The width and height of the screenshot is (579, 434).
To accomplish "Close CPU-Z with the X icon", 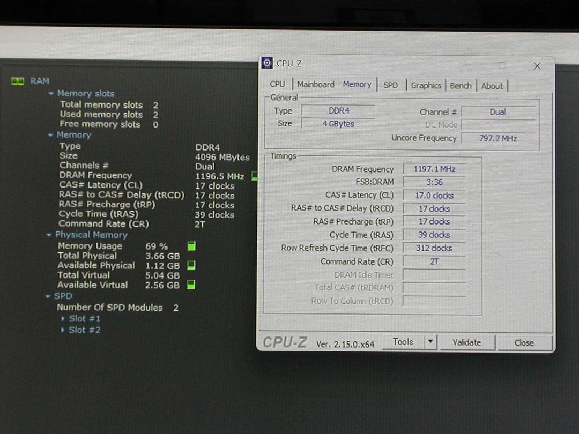I will [537, 65].
